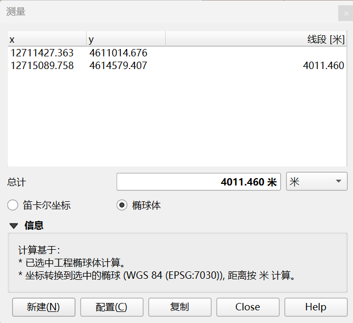The height and width of the screenshot is (323, 353).
Task: Select the 笛卡尔坐标 radio button
Action: [13, 205]
